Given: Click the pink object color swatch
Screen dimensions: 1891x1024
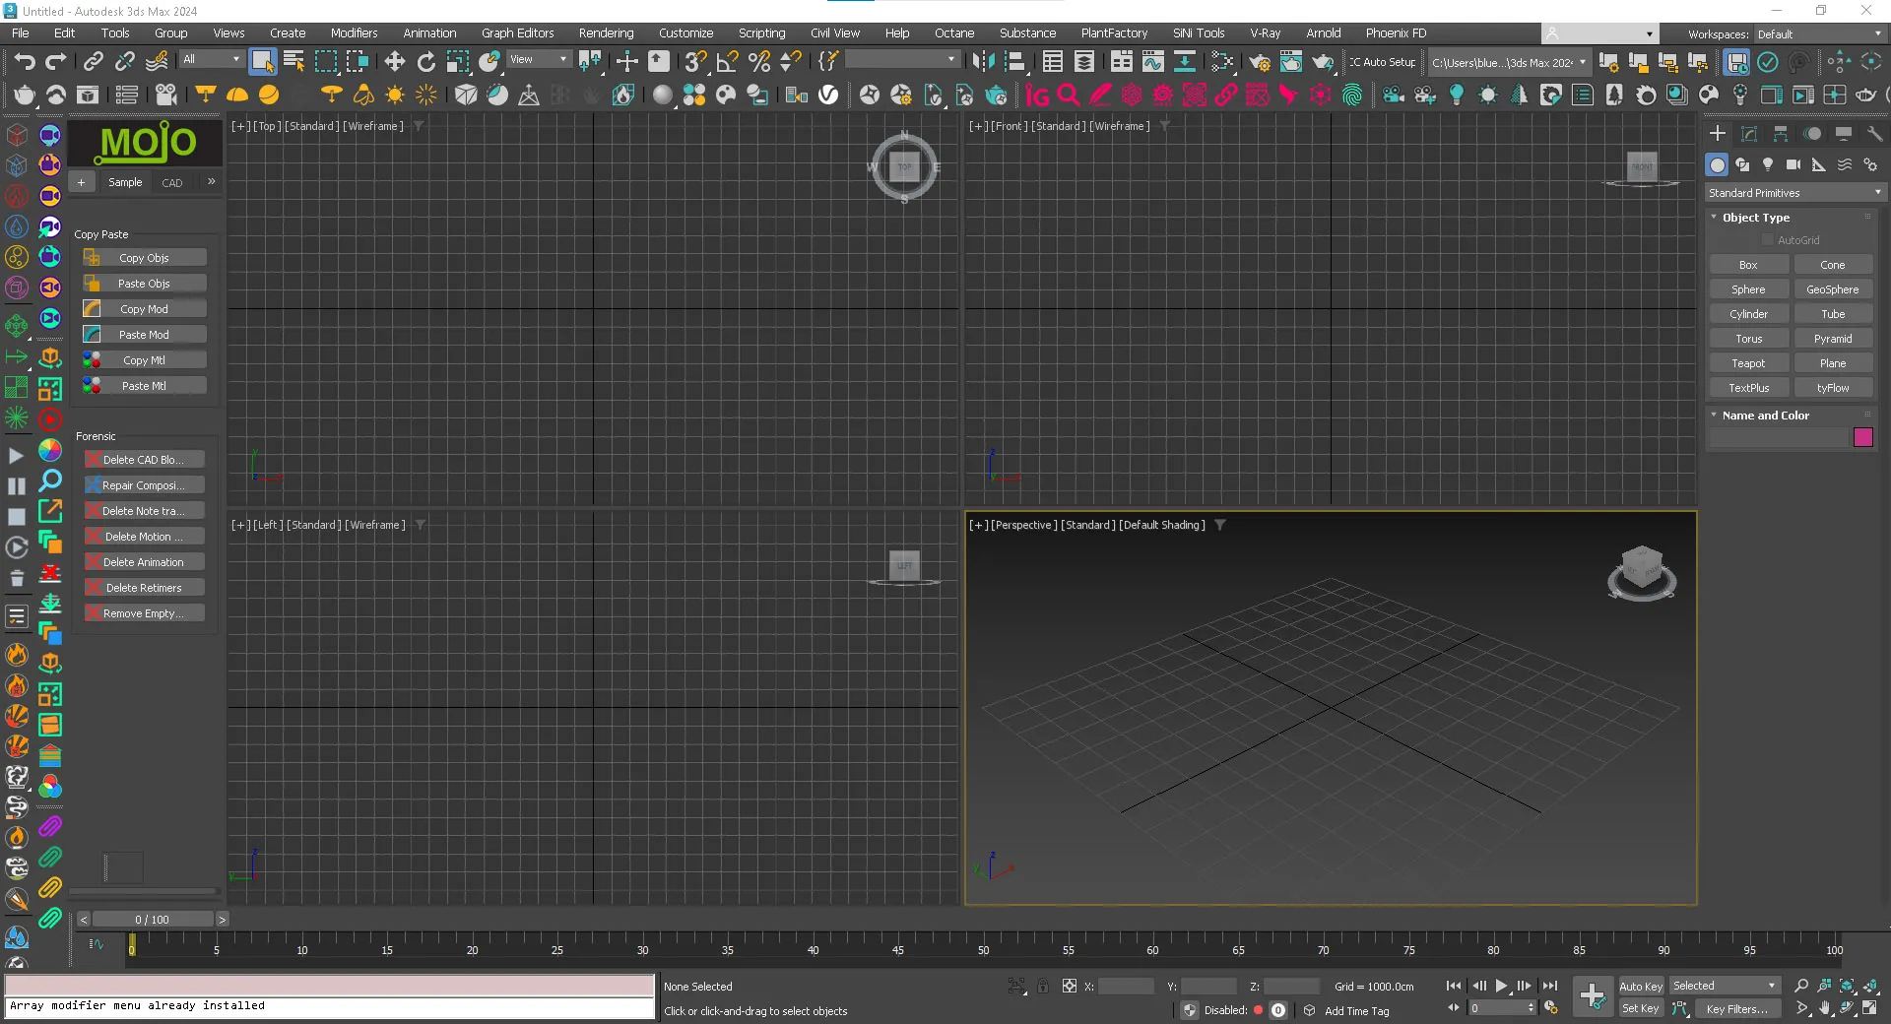Looking at the screenshot, I should (1862, 437).
